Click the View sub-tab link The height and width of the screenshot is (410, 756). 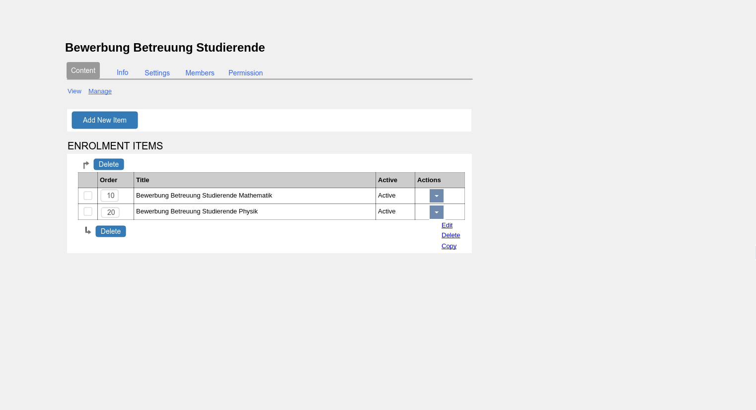tap(75, 91)
